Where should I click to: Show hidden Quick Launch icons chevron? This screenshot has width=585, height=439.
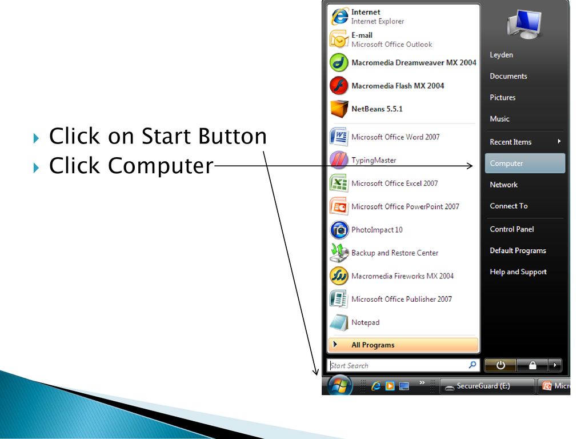point(422,382)
